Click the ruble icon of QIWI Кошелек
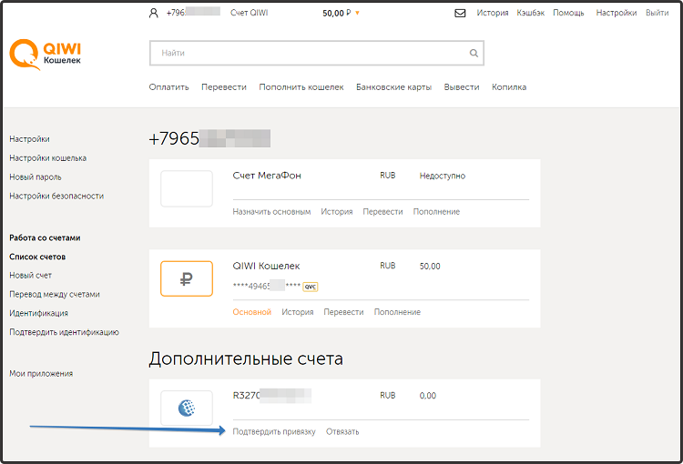The height and width of the screenshot is (464, 683). 187,278
